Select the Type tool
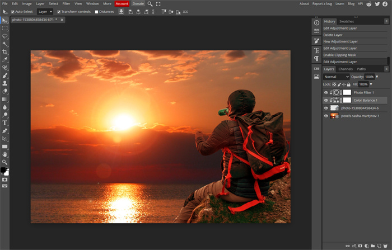The image size is (392, 250). point(5,122)
